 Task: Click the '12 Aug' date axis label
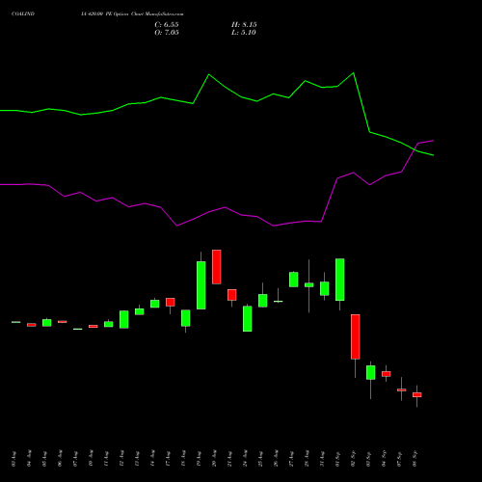point(121,459)
